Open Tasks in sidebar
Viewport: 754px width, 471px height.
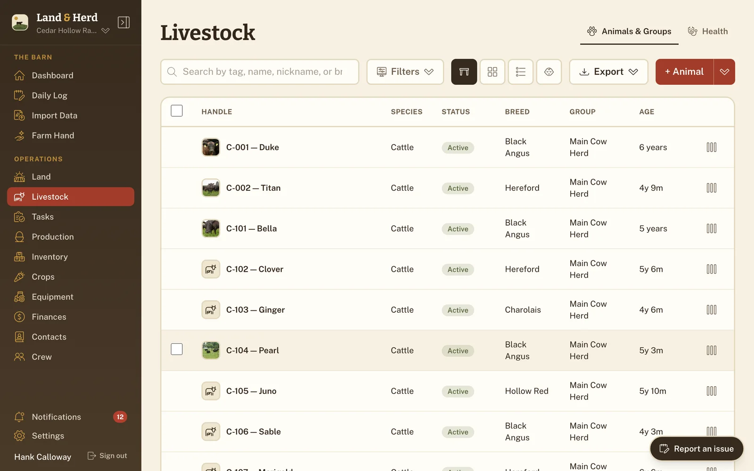pyautogui.click(x=71, y=217)
